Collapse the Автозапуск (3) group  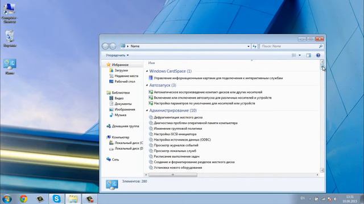click(147, 86)
